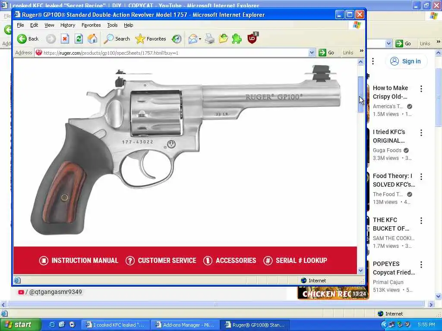Viewport: 442px width, 331px height.
Task: Click the greyed Forward arrow button
Action: 51,39
